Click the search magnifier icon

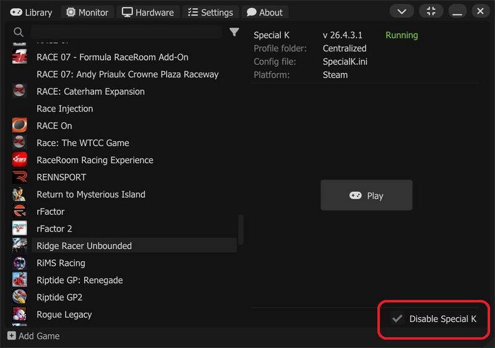point(19,32)
